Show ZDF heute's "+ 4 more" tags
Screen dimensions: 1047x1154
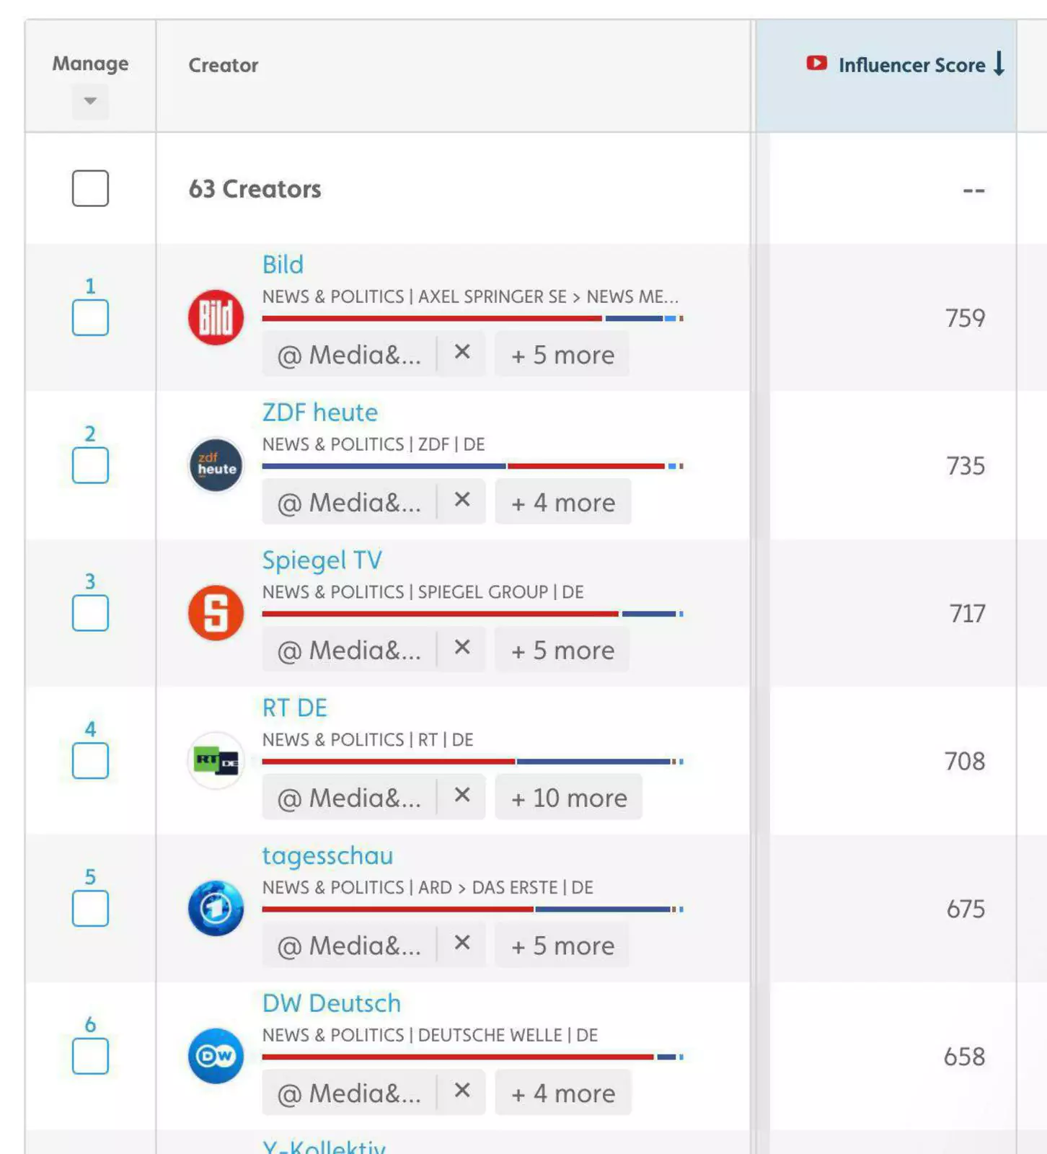coord(562,502)
